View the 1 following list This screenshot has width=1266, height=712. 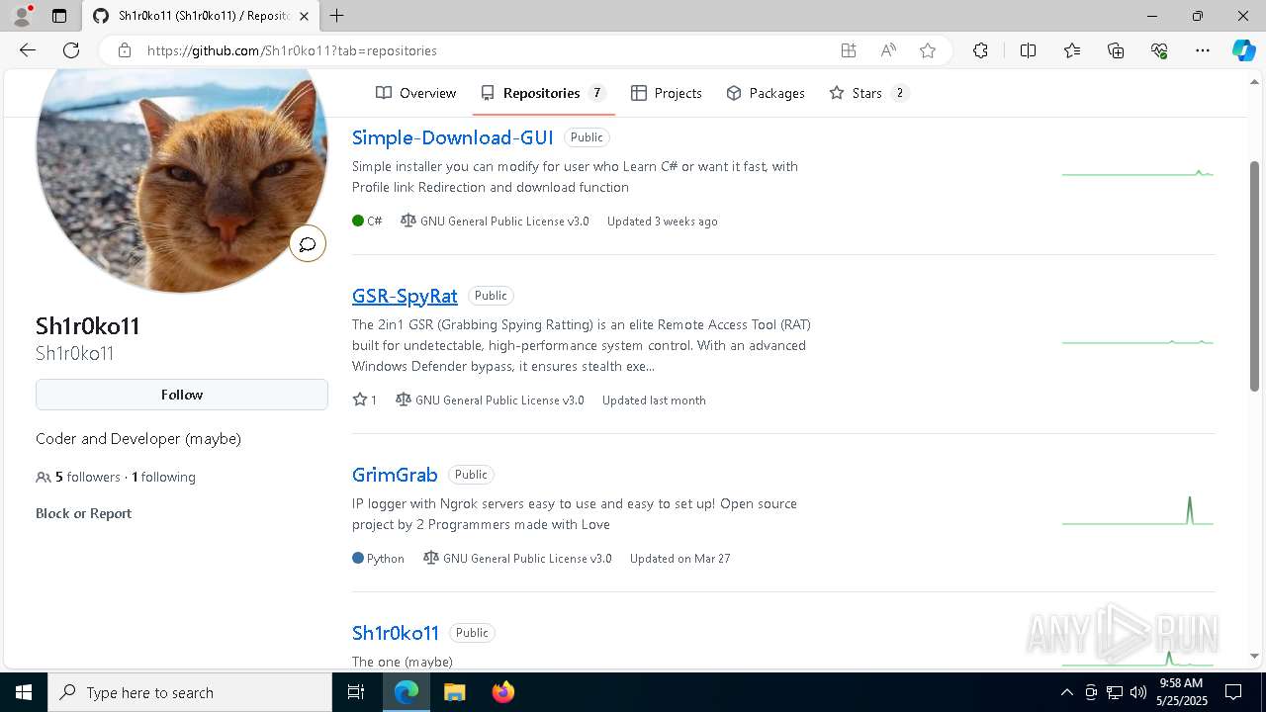click(x=163, y=477)
